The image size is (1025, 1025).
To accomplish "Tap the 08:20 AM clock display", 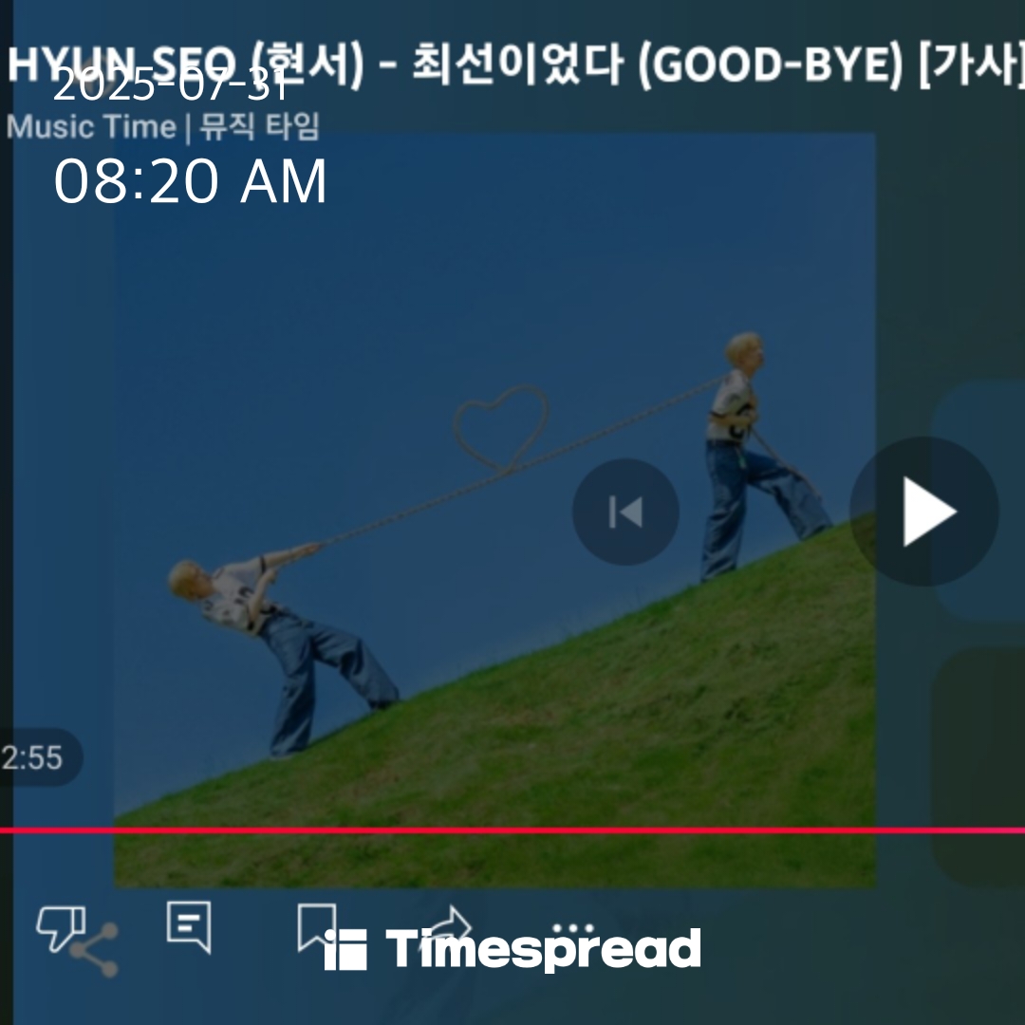I will coord(190,181).
